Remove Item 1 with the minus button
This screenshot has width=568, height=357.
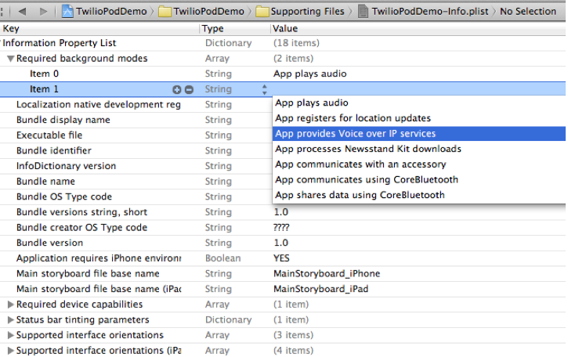pyautogui.click(x=189, y=89)
